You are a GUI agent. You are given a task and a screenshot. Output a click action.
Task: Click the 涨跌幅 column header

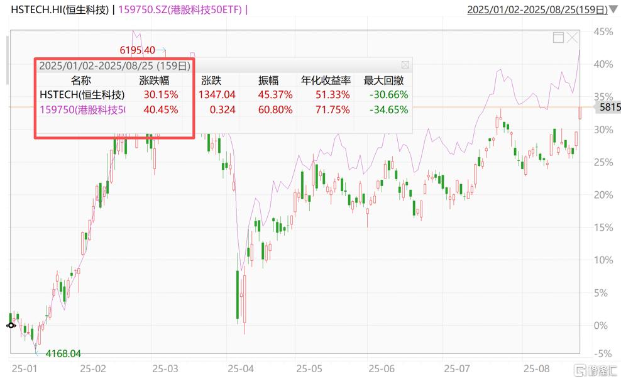point(155,80)
